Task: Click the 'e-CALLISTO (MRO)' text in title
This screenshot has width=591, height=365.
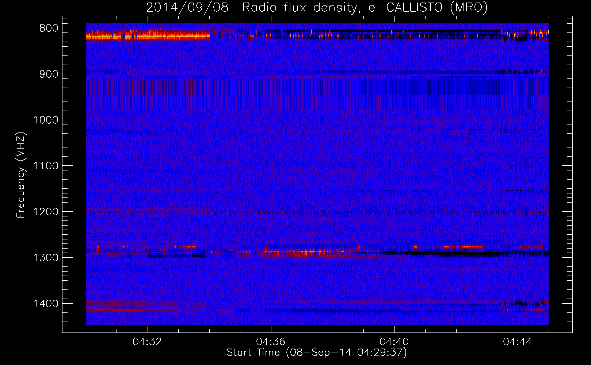Action: point(428,8)
